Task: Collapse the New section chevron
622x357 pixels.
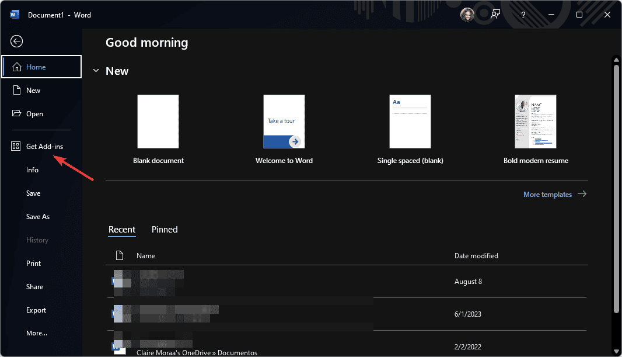Action: pos(96,71)
